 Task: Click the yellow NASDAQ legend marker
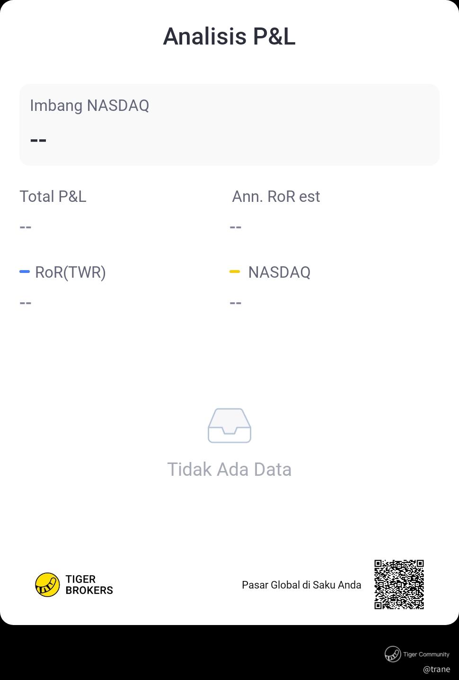pyautogui.click(x=235, y=272)
